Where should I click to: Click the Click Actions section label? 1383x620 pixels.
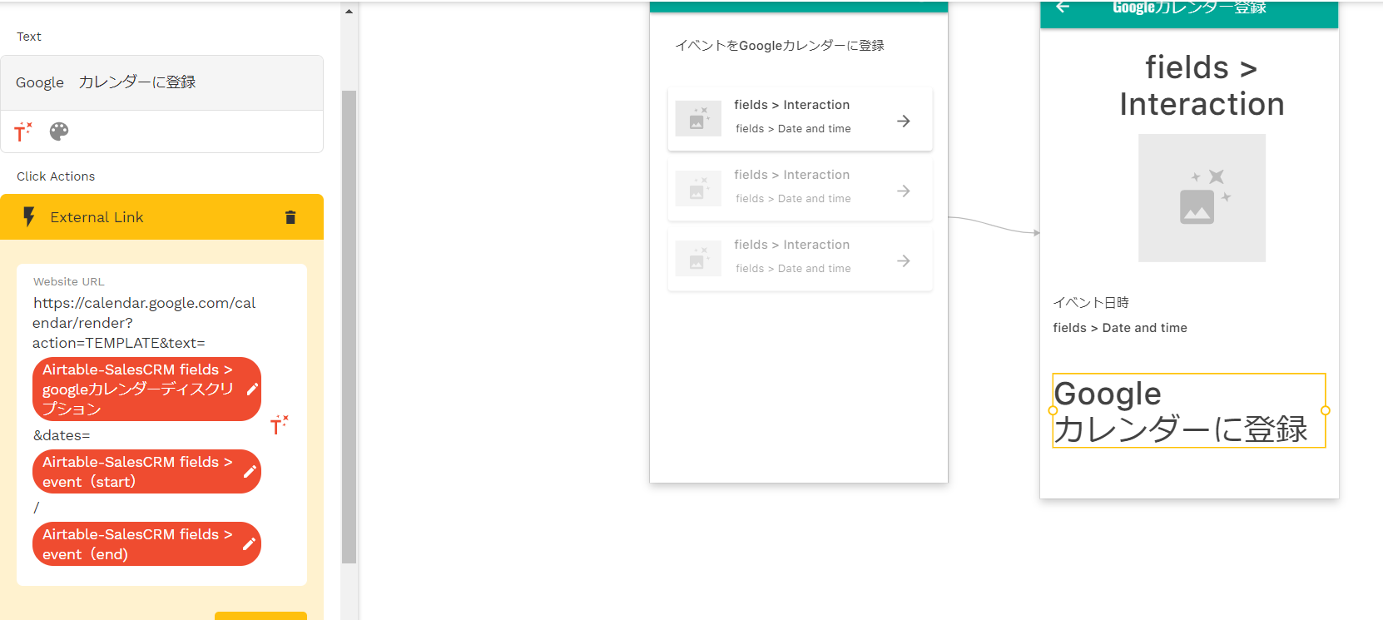[56, 176]
